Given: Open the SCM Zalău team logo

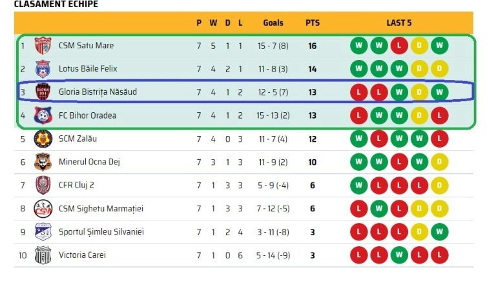Looking at the screenshot, I should coord(43,139).
